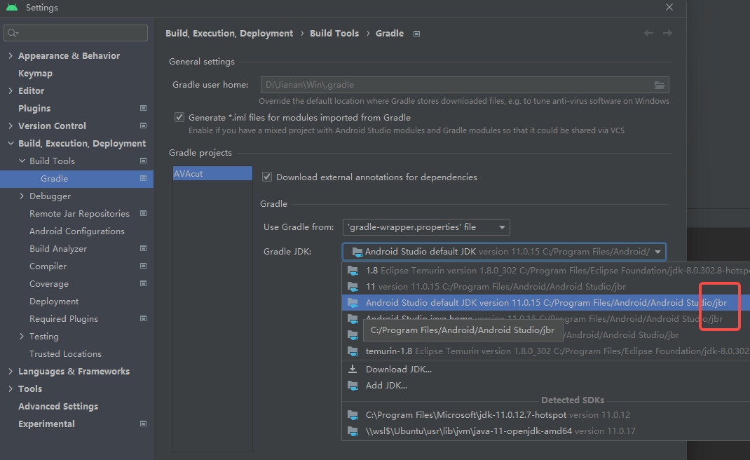Expand the Version Control section
The image size is (750, 460).
click(x=11, y=126)
